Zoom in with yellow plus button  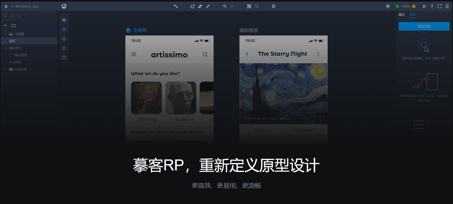pyautogui.click(x=414, y=6)
